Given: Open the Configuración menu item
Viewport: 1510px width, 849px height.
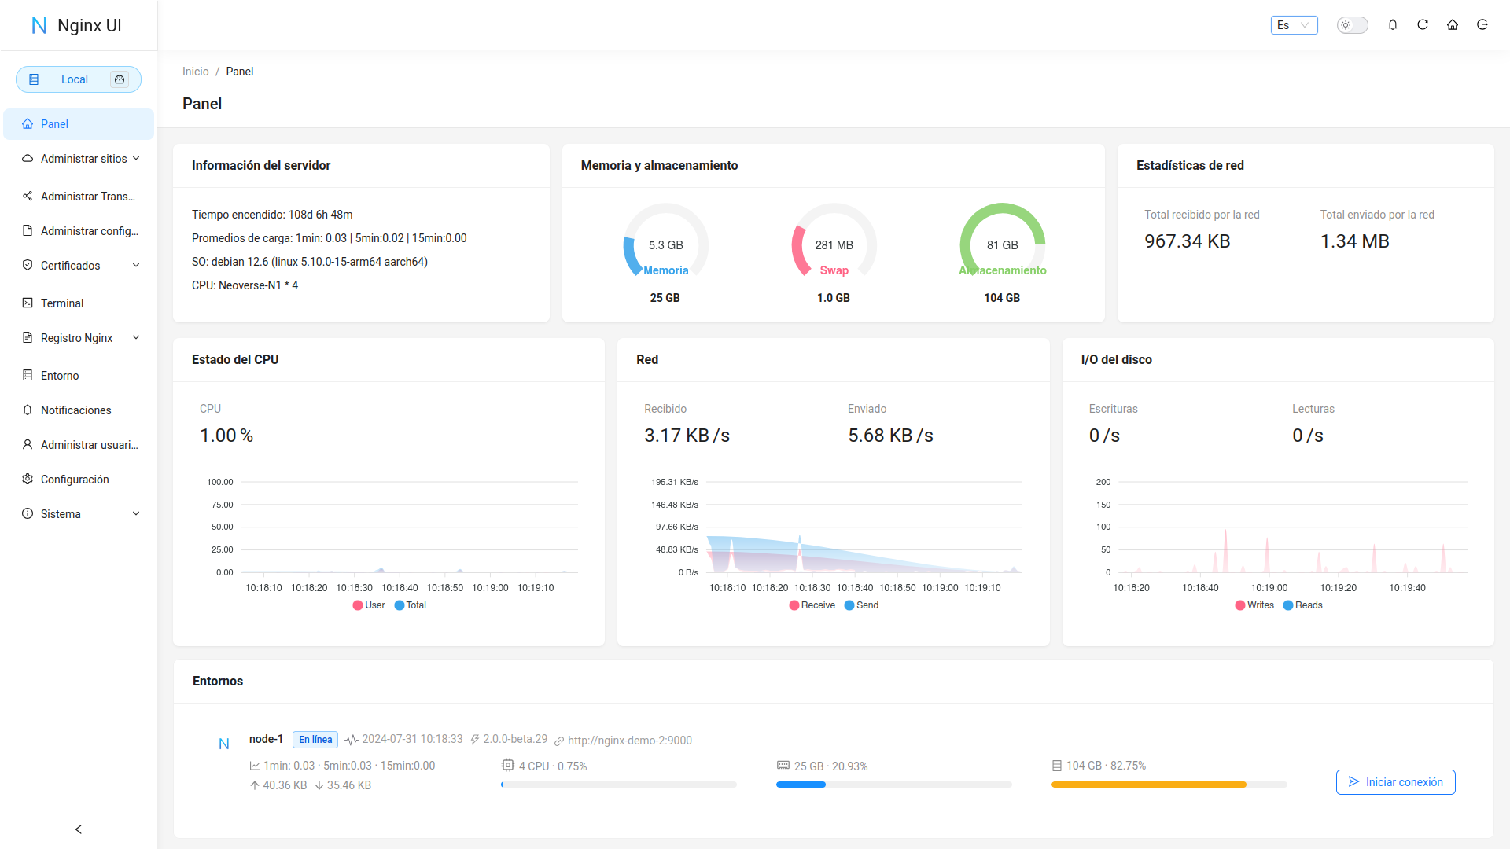Looking at the screenshot, I should click(x=75, y=480).
